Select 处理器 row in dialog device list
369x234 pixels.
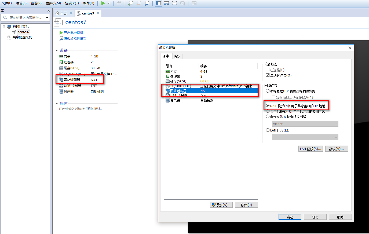coord(211,76)
